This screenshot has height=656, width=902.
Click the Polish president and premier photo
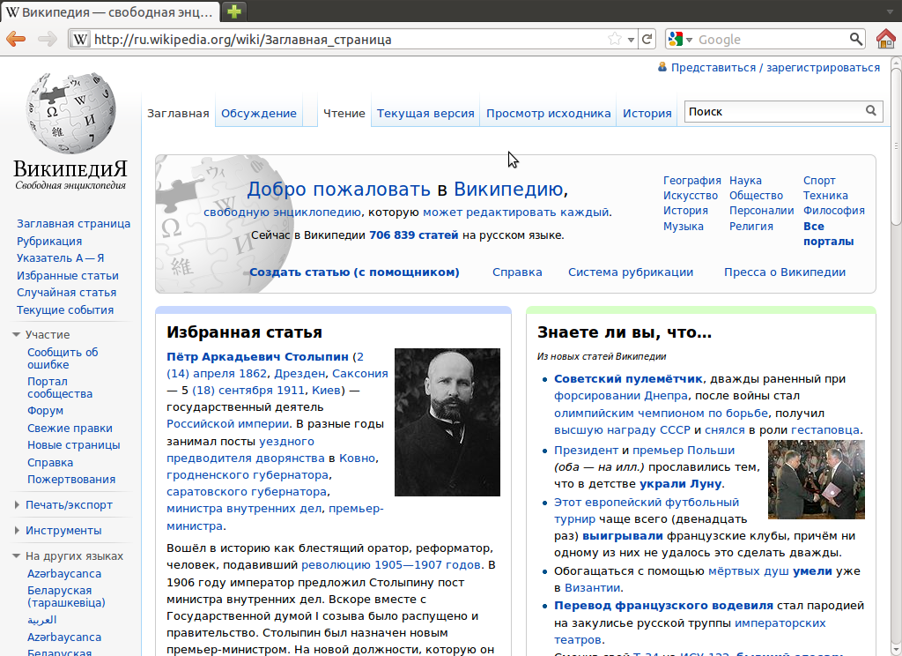pyautogui.click(x=817, y=479)
